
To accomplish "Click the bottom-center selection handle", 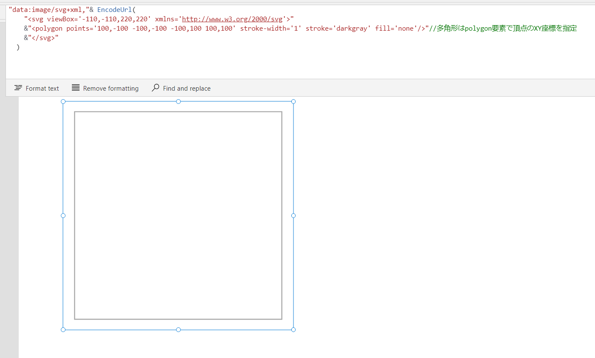I will (178, 329).
